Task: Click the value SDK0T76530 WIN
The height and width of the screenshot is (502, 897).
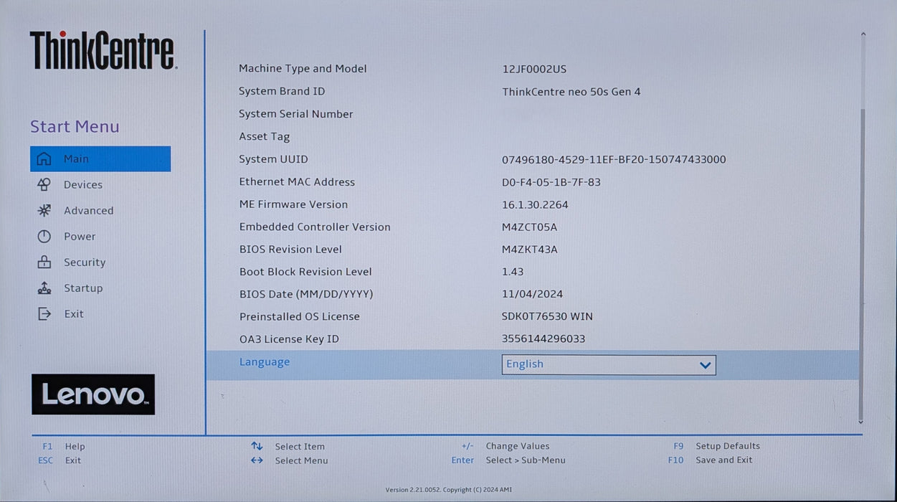Action: (547, 316)
